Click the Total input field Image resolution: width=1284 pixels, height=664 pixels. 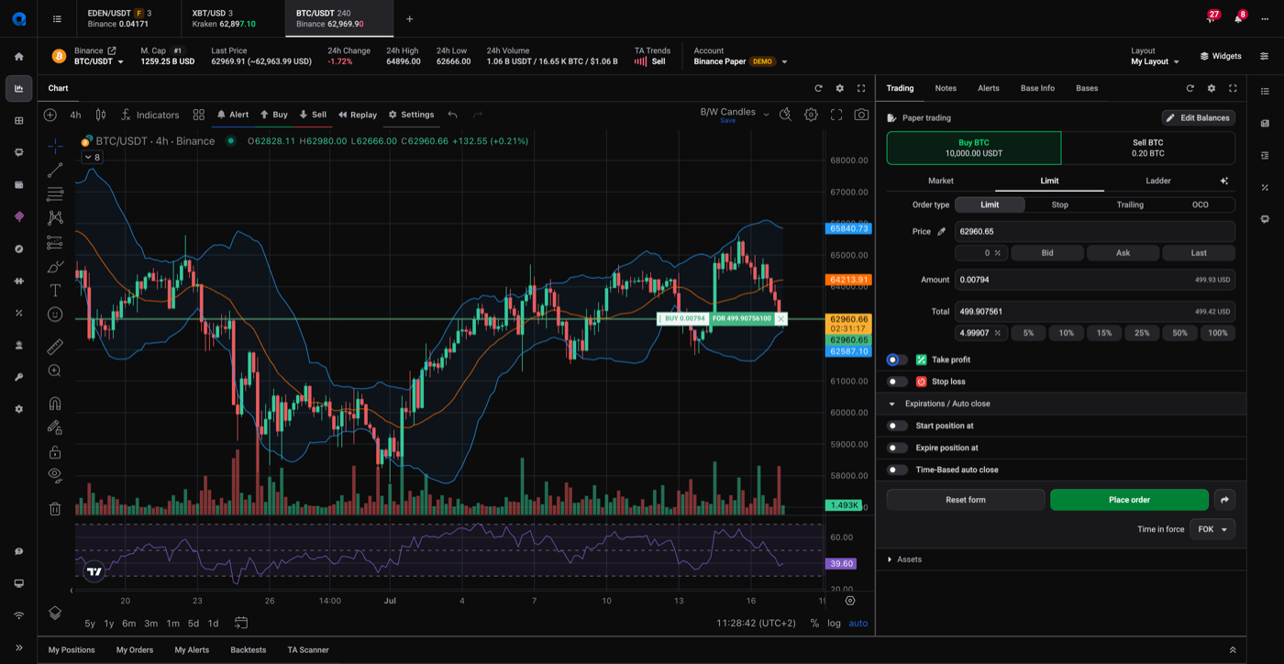[x=1095, y=312]
